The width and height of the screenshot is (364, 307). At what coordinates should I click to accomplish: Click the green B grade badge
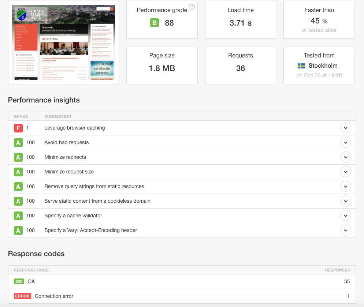pyautogui.click(x=155, y=23)
